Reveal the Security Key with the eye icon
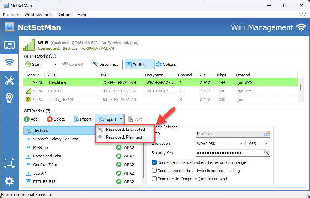The height and width of the screenshot is (198, 310). coord(267,153)
